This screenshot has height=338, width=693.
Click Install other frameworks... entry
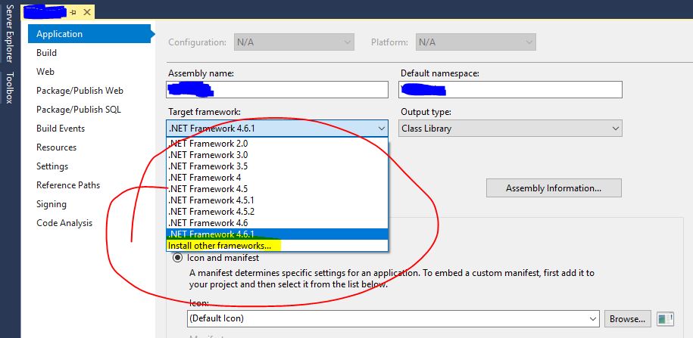tap(277, 246)
